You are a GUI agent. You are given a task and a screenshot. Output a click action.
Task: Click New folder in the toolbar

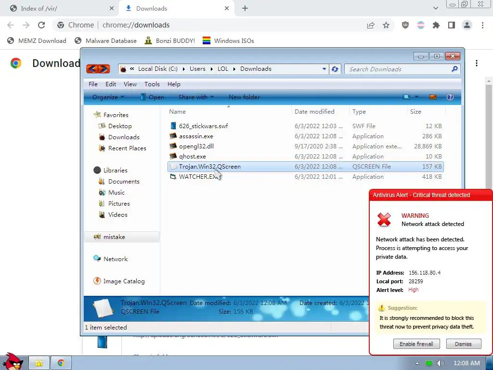tap(244, 97)
